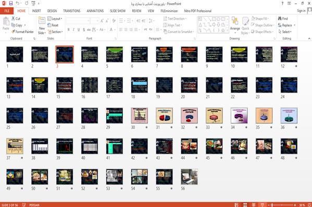Toggle text Shadow formatting
This screenshot has height=207, width=312.
84,30
